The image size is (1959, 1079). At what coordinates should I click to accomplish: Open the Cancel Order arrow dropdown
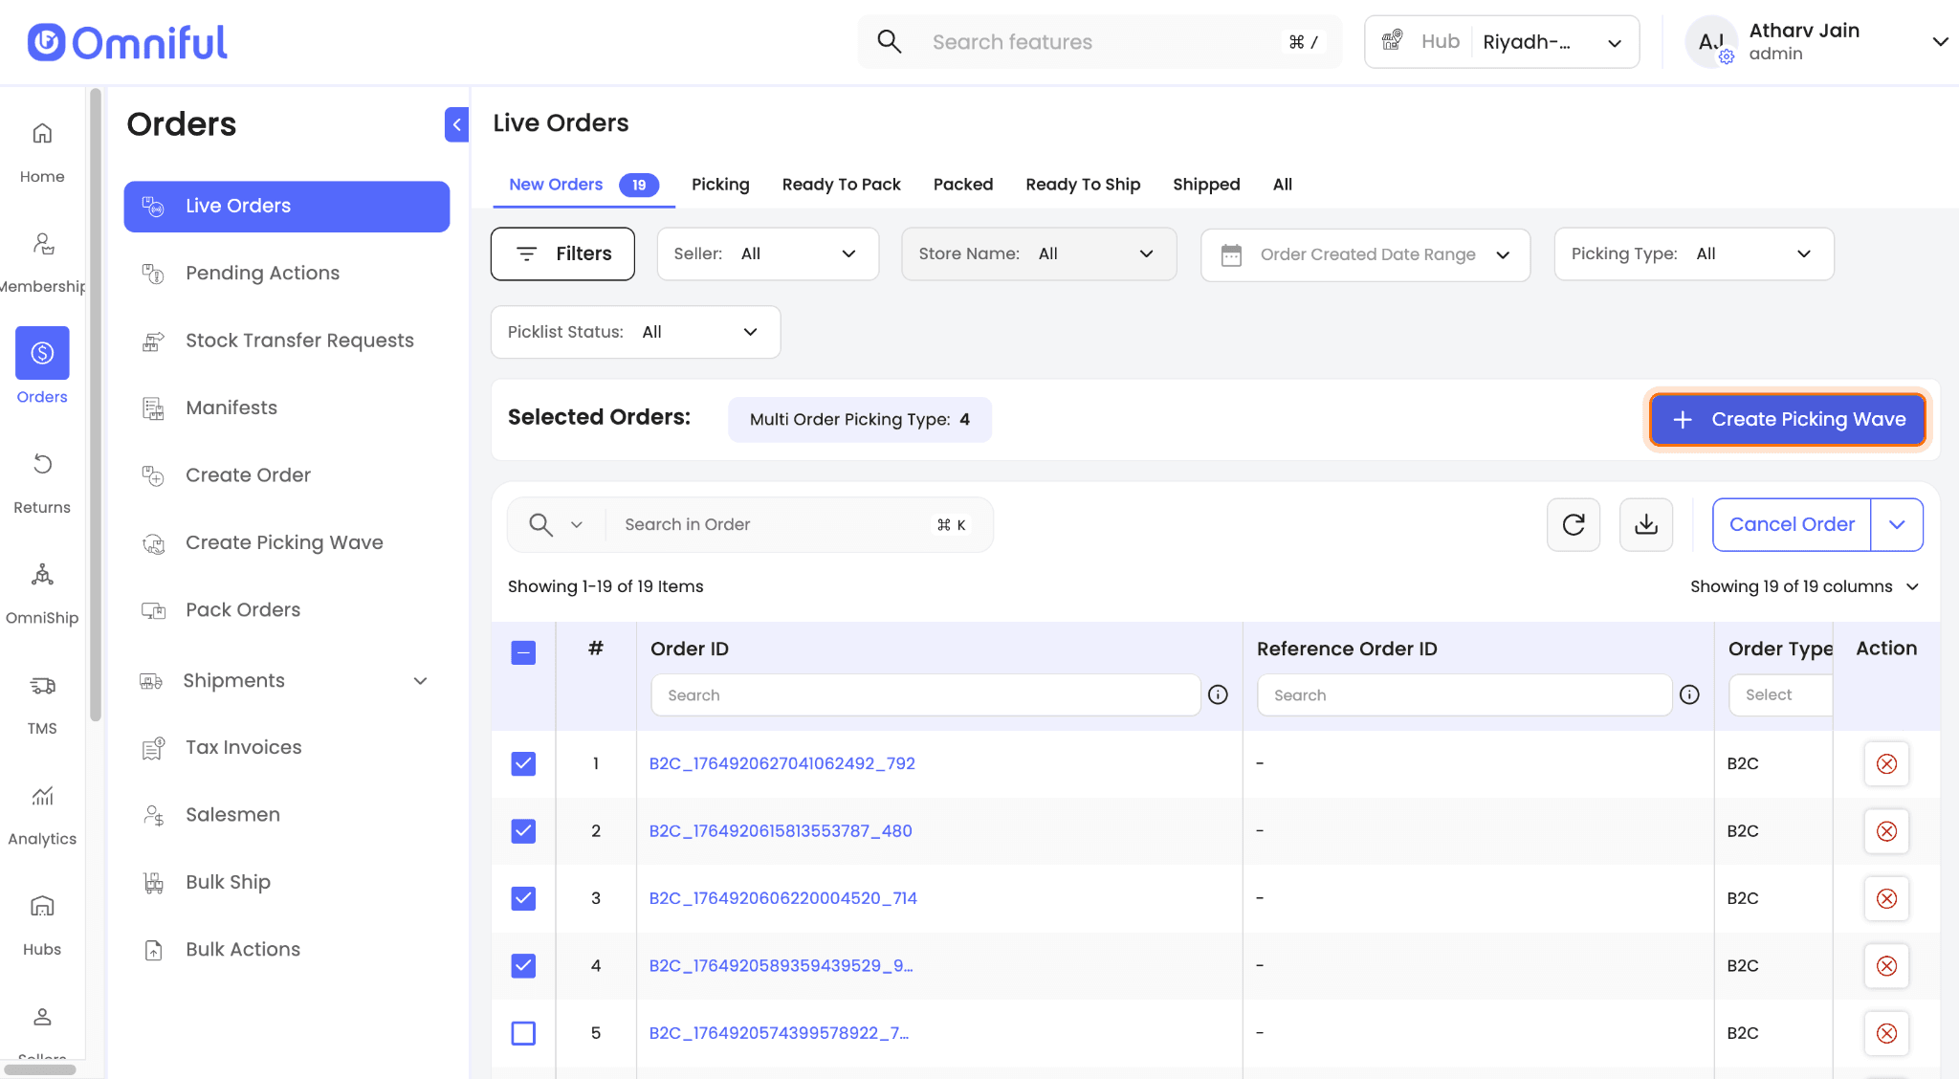1897,524
